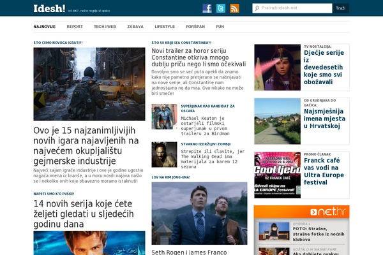Select the REPORT menu item
This screenshot has height=255, width=383.
75,27
